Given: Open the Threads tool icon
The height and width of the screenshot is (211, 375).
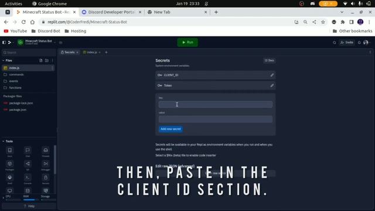Looking at the screenshot, I should click(x=46, y=151).
